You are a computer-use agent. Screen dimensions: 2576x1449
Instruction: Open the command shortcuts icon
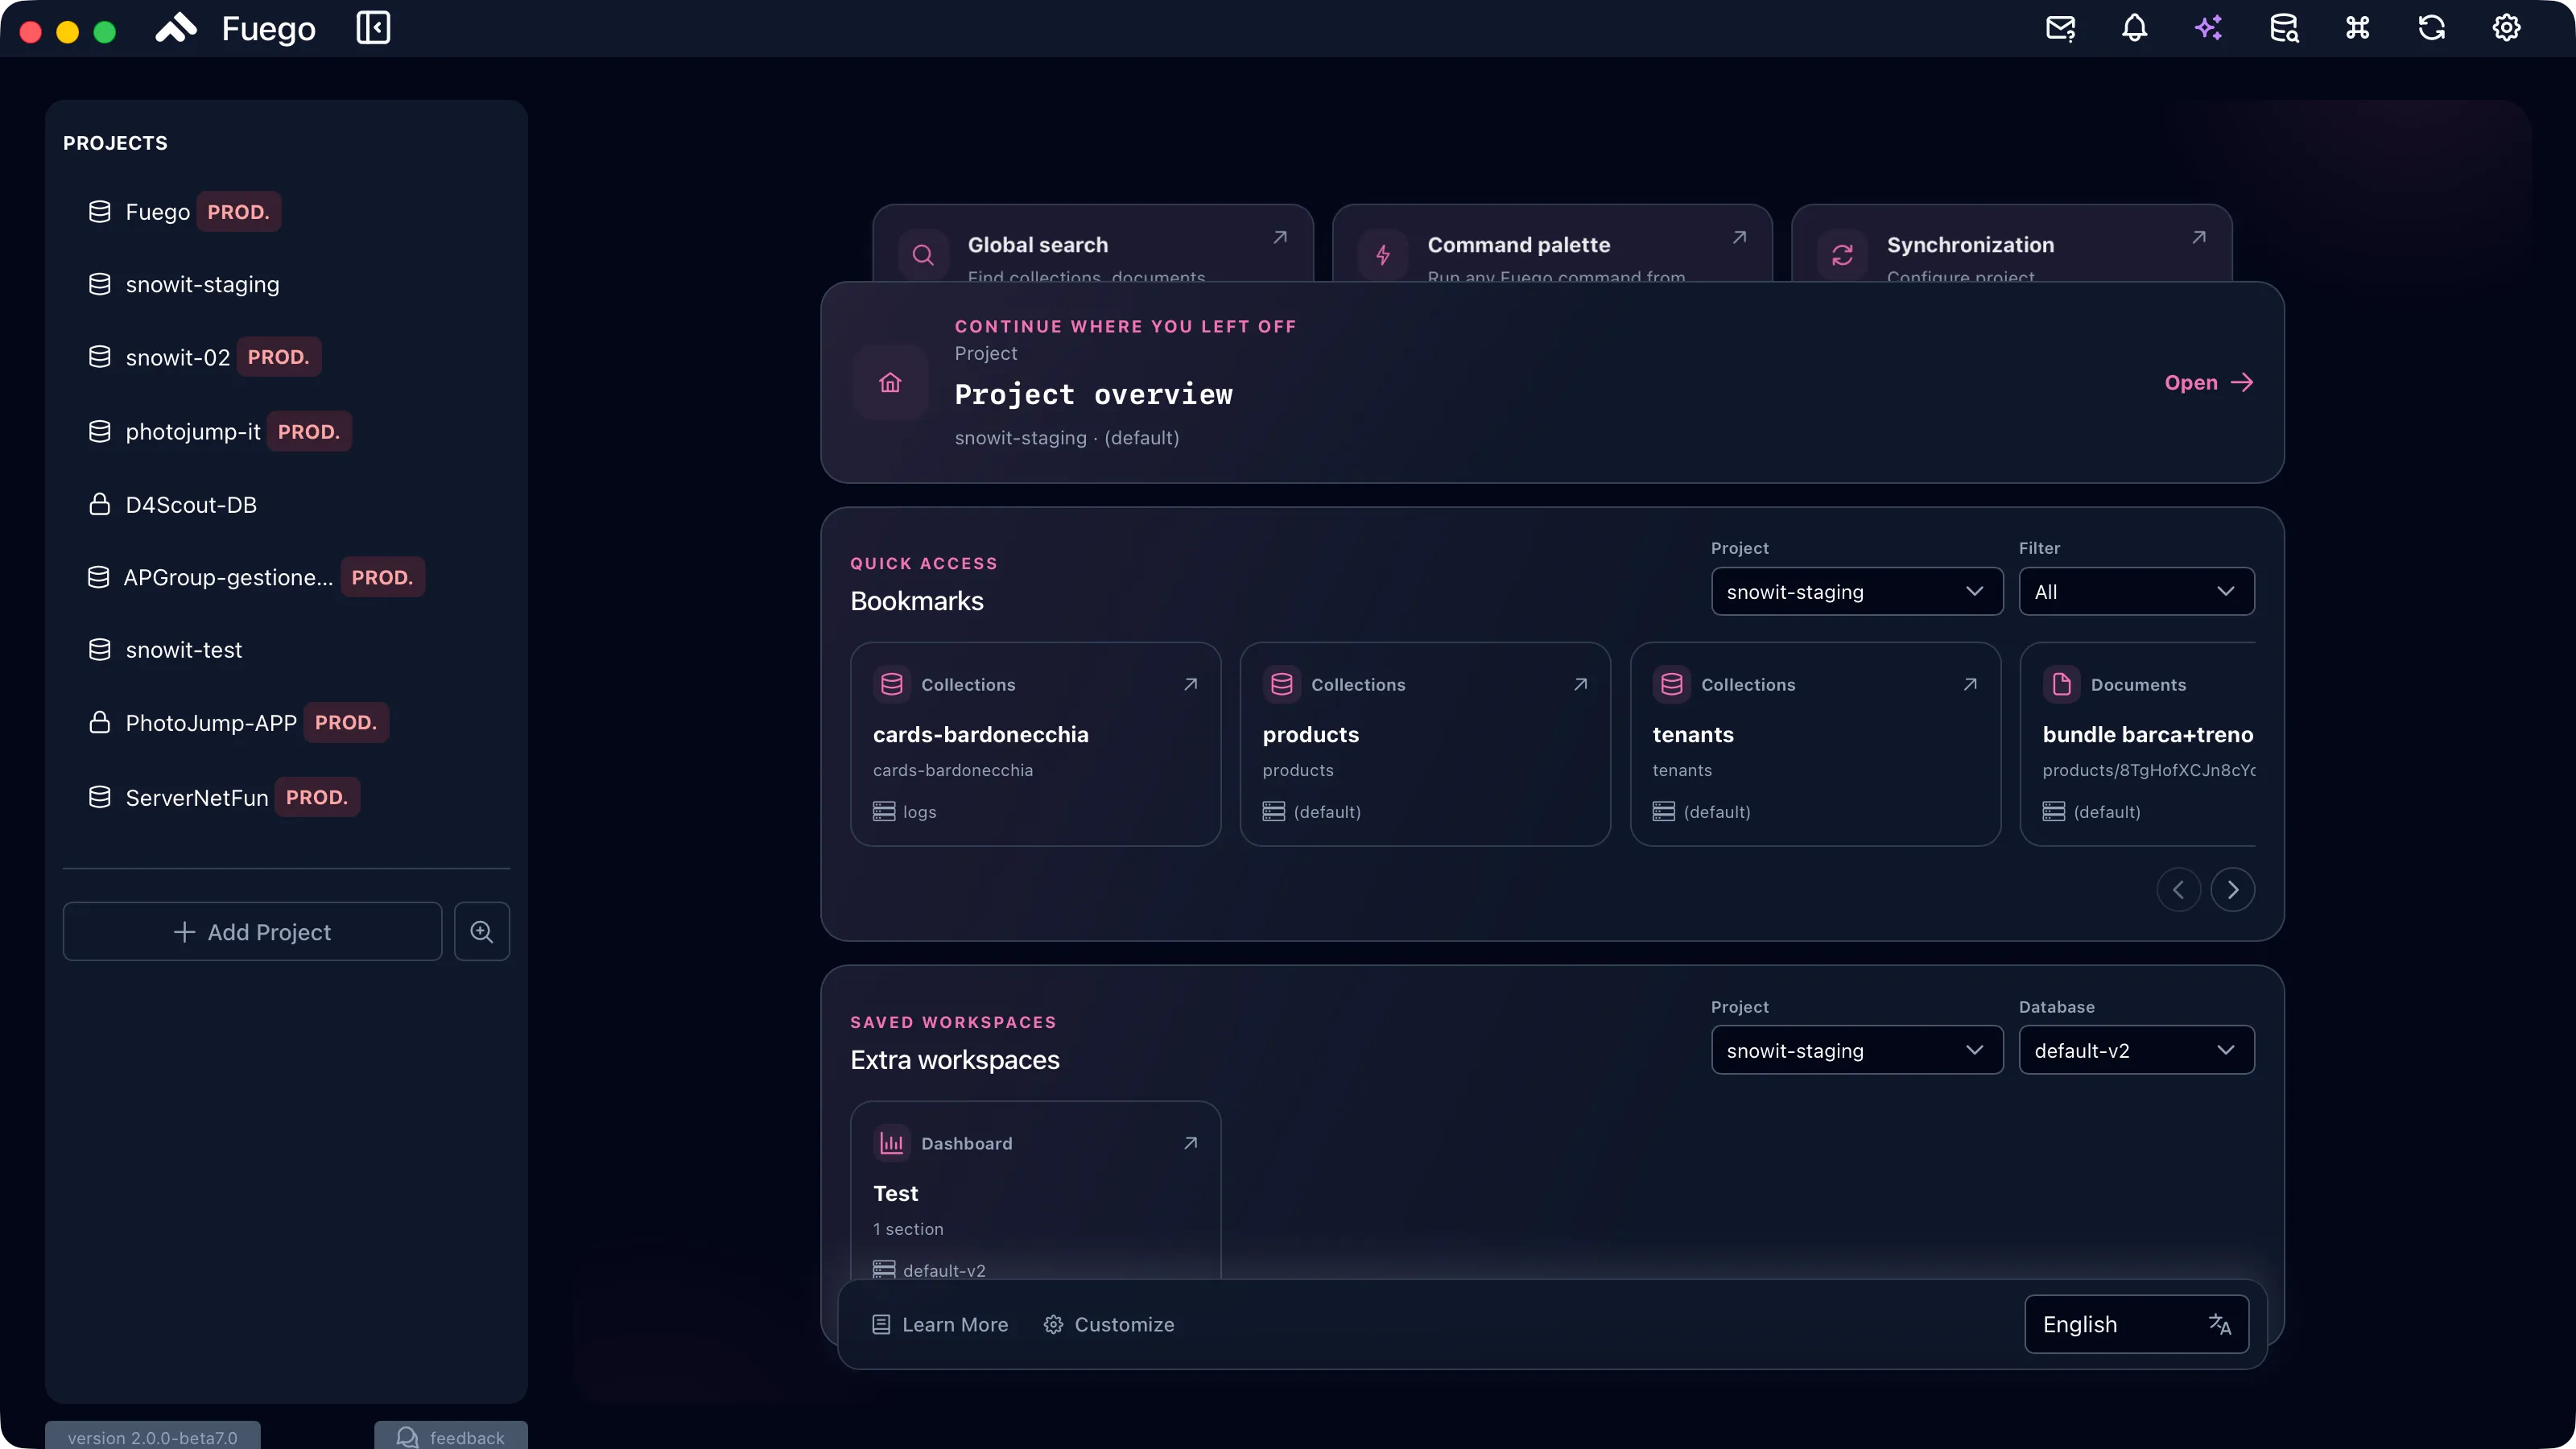[2358, 28]
